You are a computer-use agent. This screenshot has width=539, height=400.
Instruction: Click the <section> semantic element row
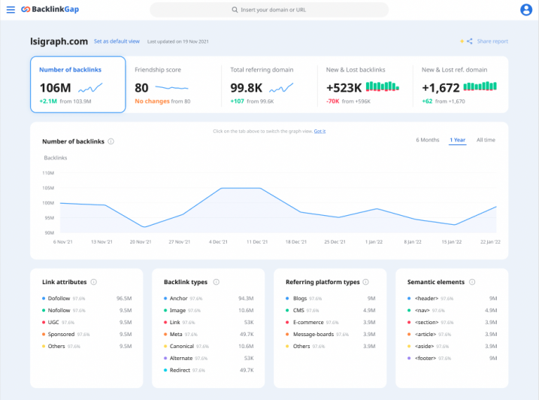pos(452,323)
